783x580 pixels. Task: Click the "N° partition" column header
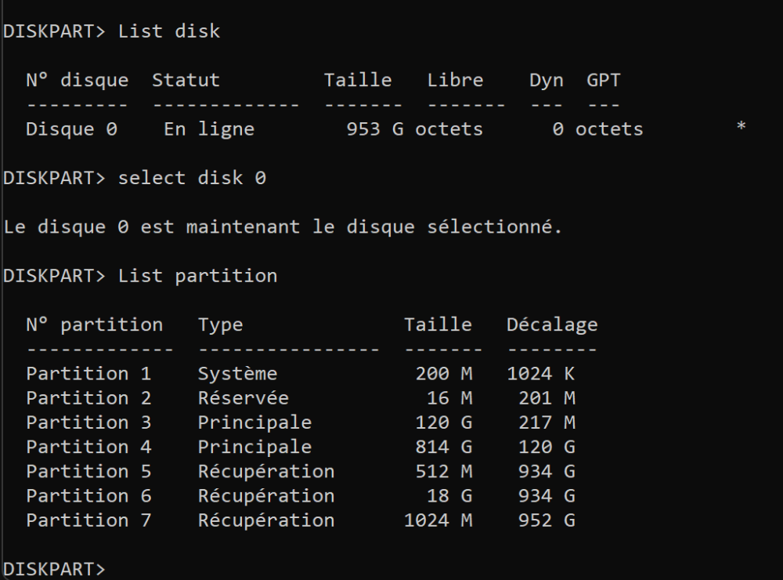click(94, 324)
